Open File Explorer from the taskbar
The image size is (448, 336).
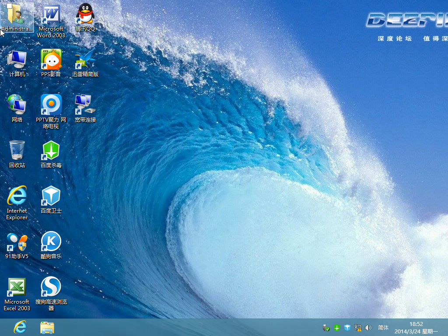[47, 327]
